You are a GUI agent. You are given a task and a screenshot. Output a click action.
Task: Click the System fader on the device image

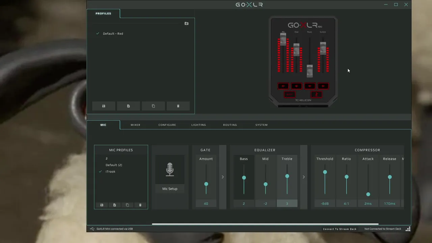tap(323, 48)
